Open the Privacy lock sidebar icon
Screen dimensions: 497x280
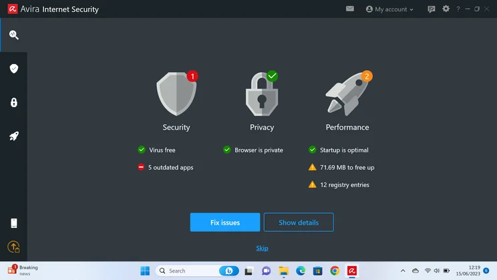13,102
